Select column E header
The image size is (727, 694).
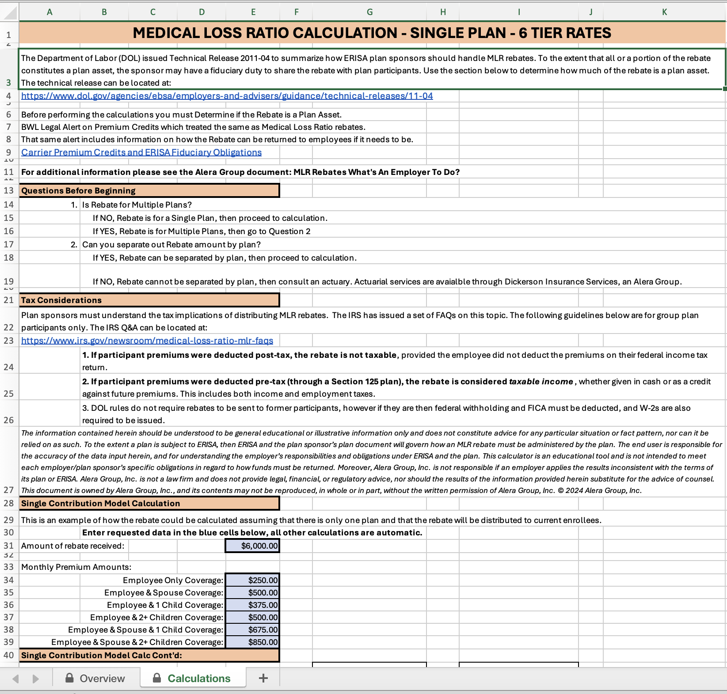pos(253,12)
